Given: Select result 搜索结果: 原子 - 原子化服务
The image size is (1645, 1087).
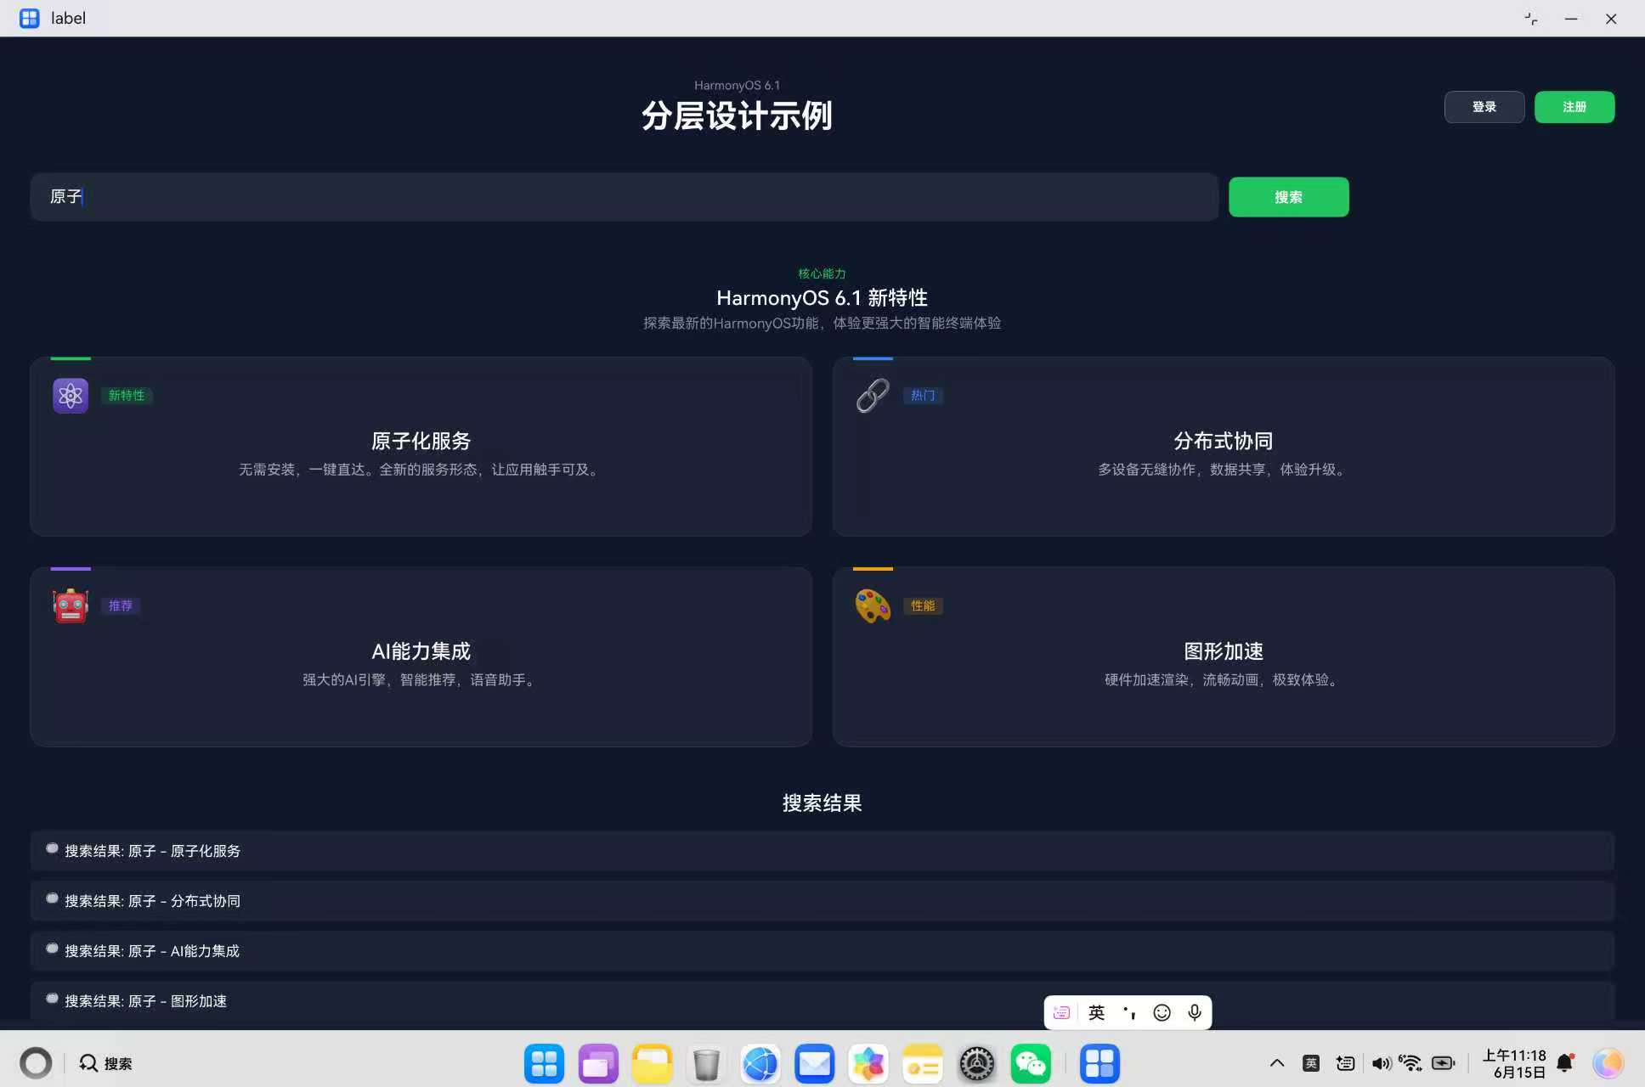Looking at the screenshot, I should click(x=822, y=851).
